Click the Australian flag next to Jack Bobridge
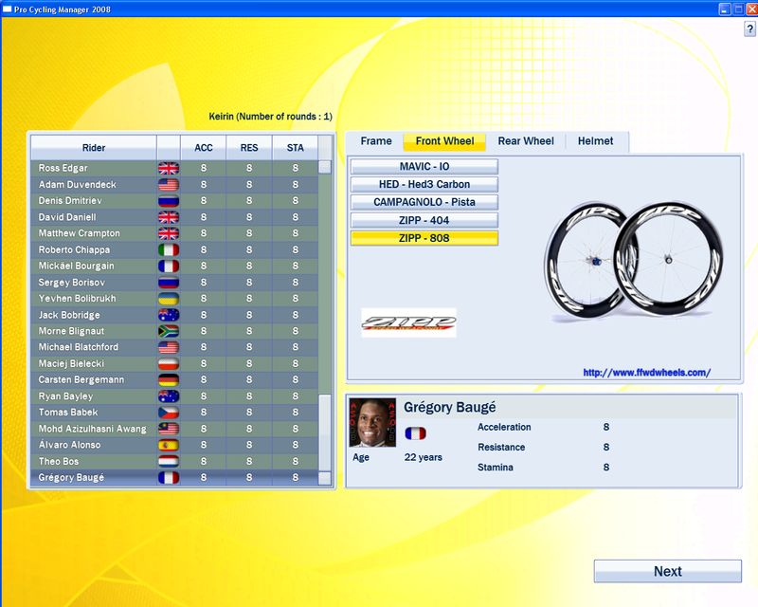 point(168,315)
